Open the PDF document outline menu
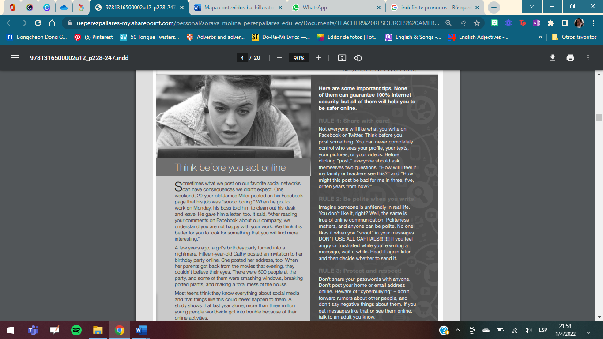 click(x=15, y=57)
